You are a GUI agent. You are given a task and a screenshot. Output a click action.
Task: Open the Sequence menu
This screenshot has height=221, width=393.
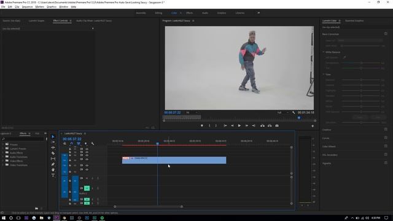(27, 7)
